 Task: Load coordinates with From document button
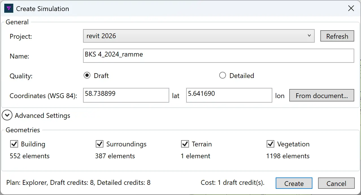[x=321, y=96]
